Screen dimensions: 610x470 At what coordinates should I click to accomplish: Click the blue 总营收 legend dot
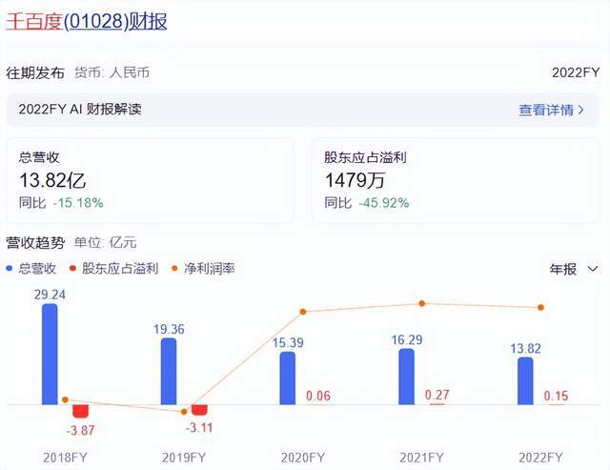pos(10,269)
